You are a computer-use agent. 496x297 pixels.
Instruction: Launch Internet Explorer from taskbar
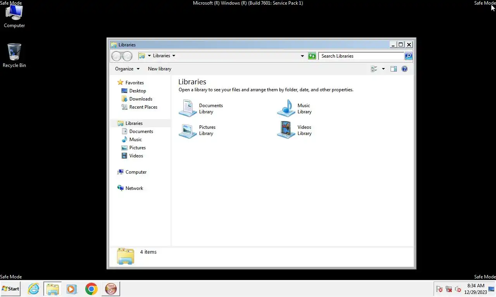pyautogui.click(x=34, y=289)
